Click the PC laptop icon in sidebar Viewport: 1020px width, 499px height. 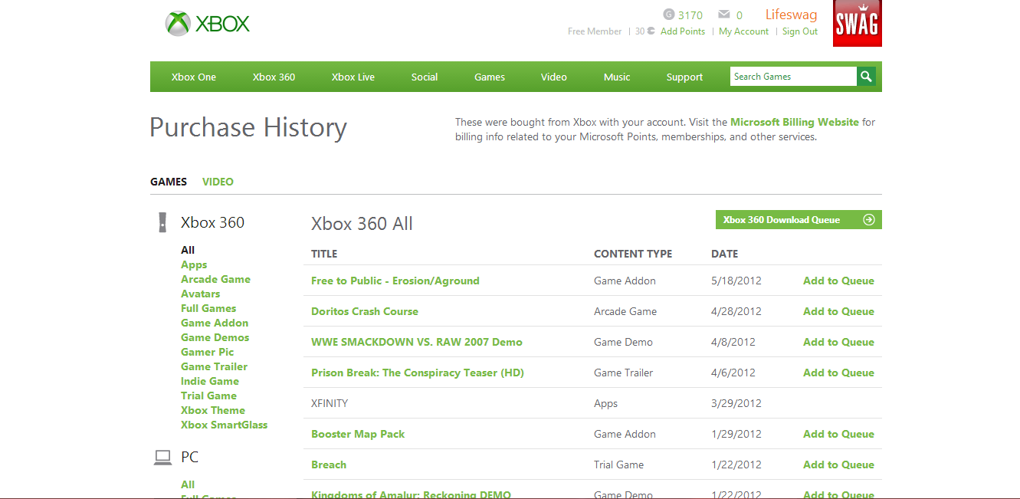click(162, 458)
